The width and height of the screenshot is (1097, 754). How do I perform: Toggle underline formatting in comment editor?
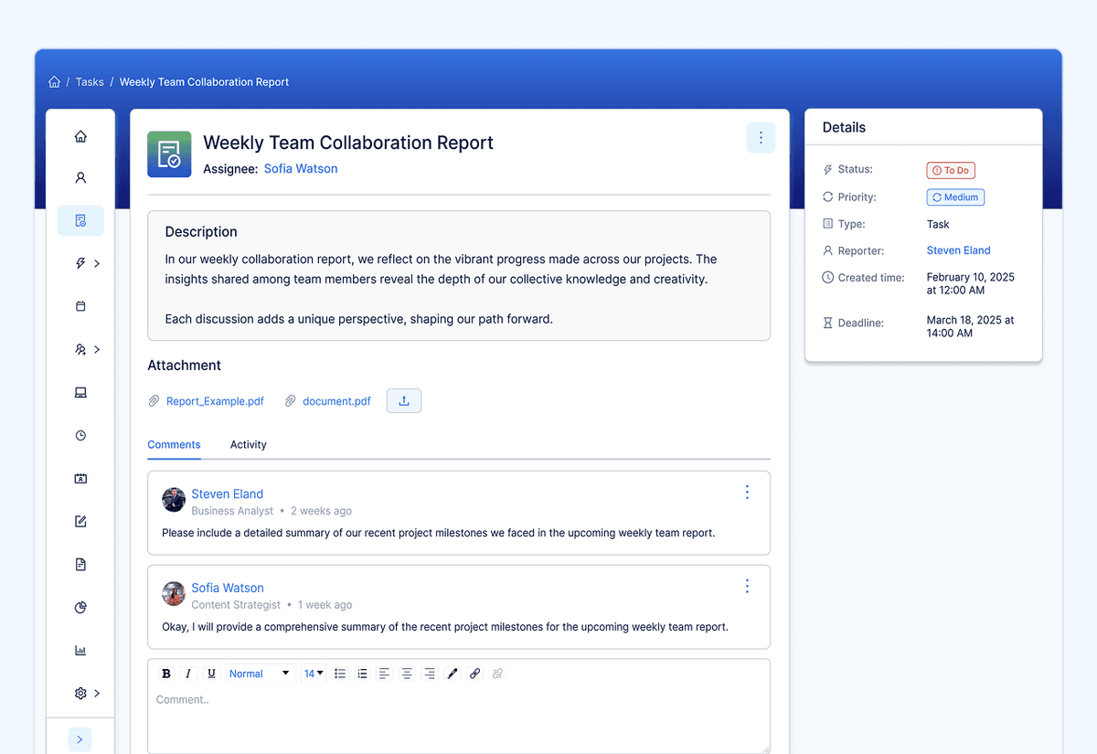[211, 674]
